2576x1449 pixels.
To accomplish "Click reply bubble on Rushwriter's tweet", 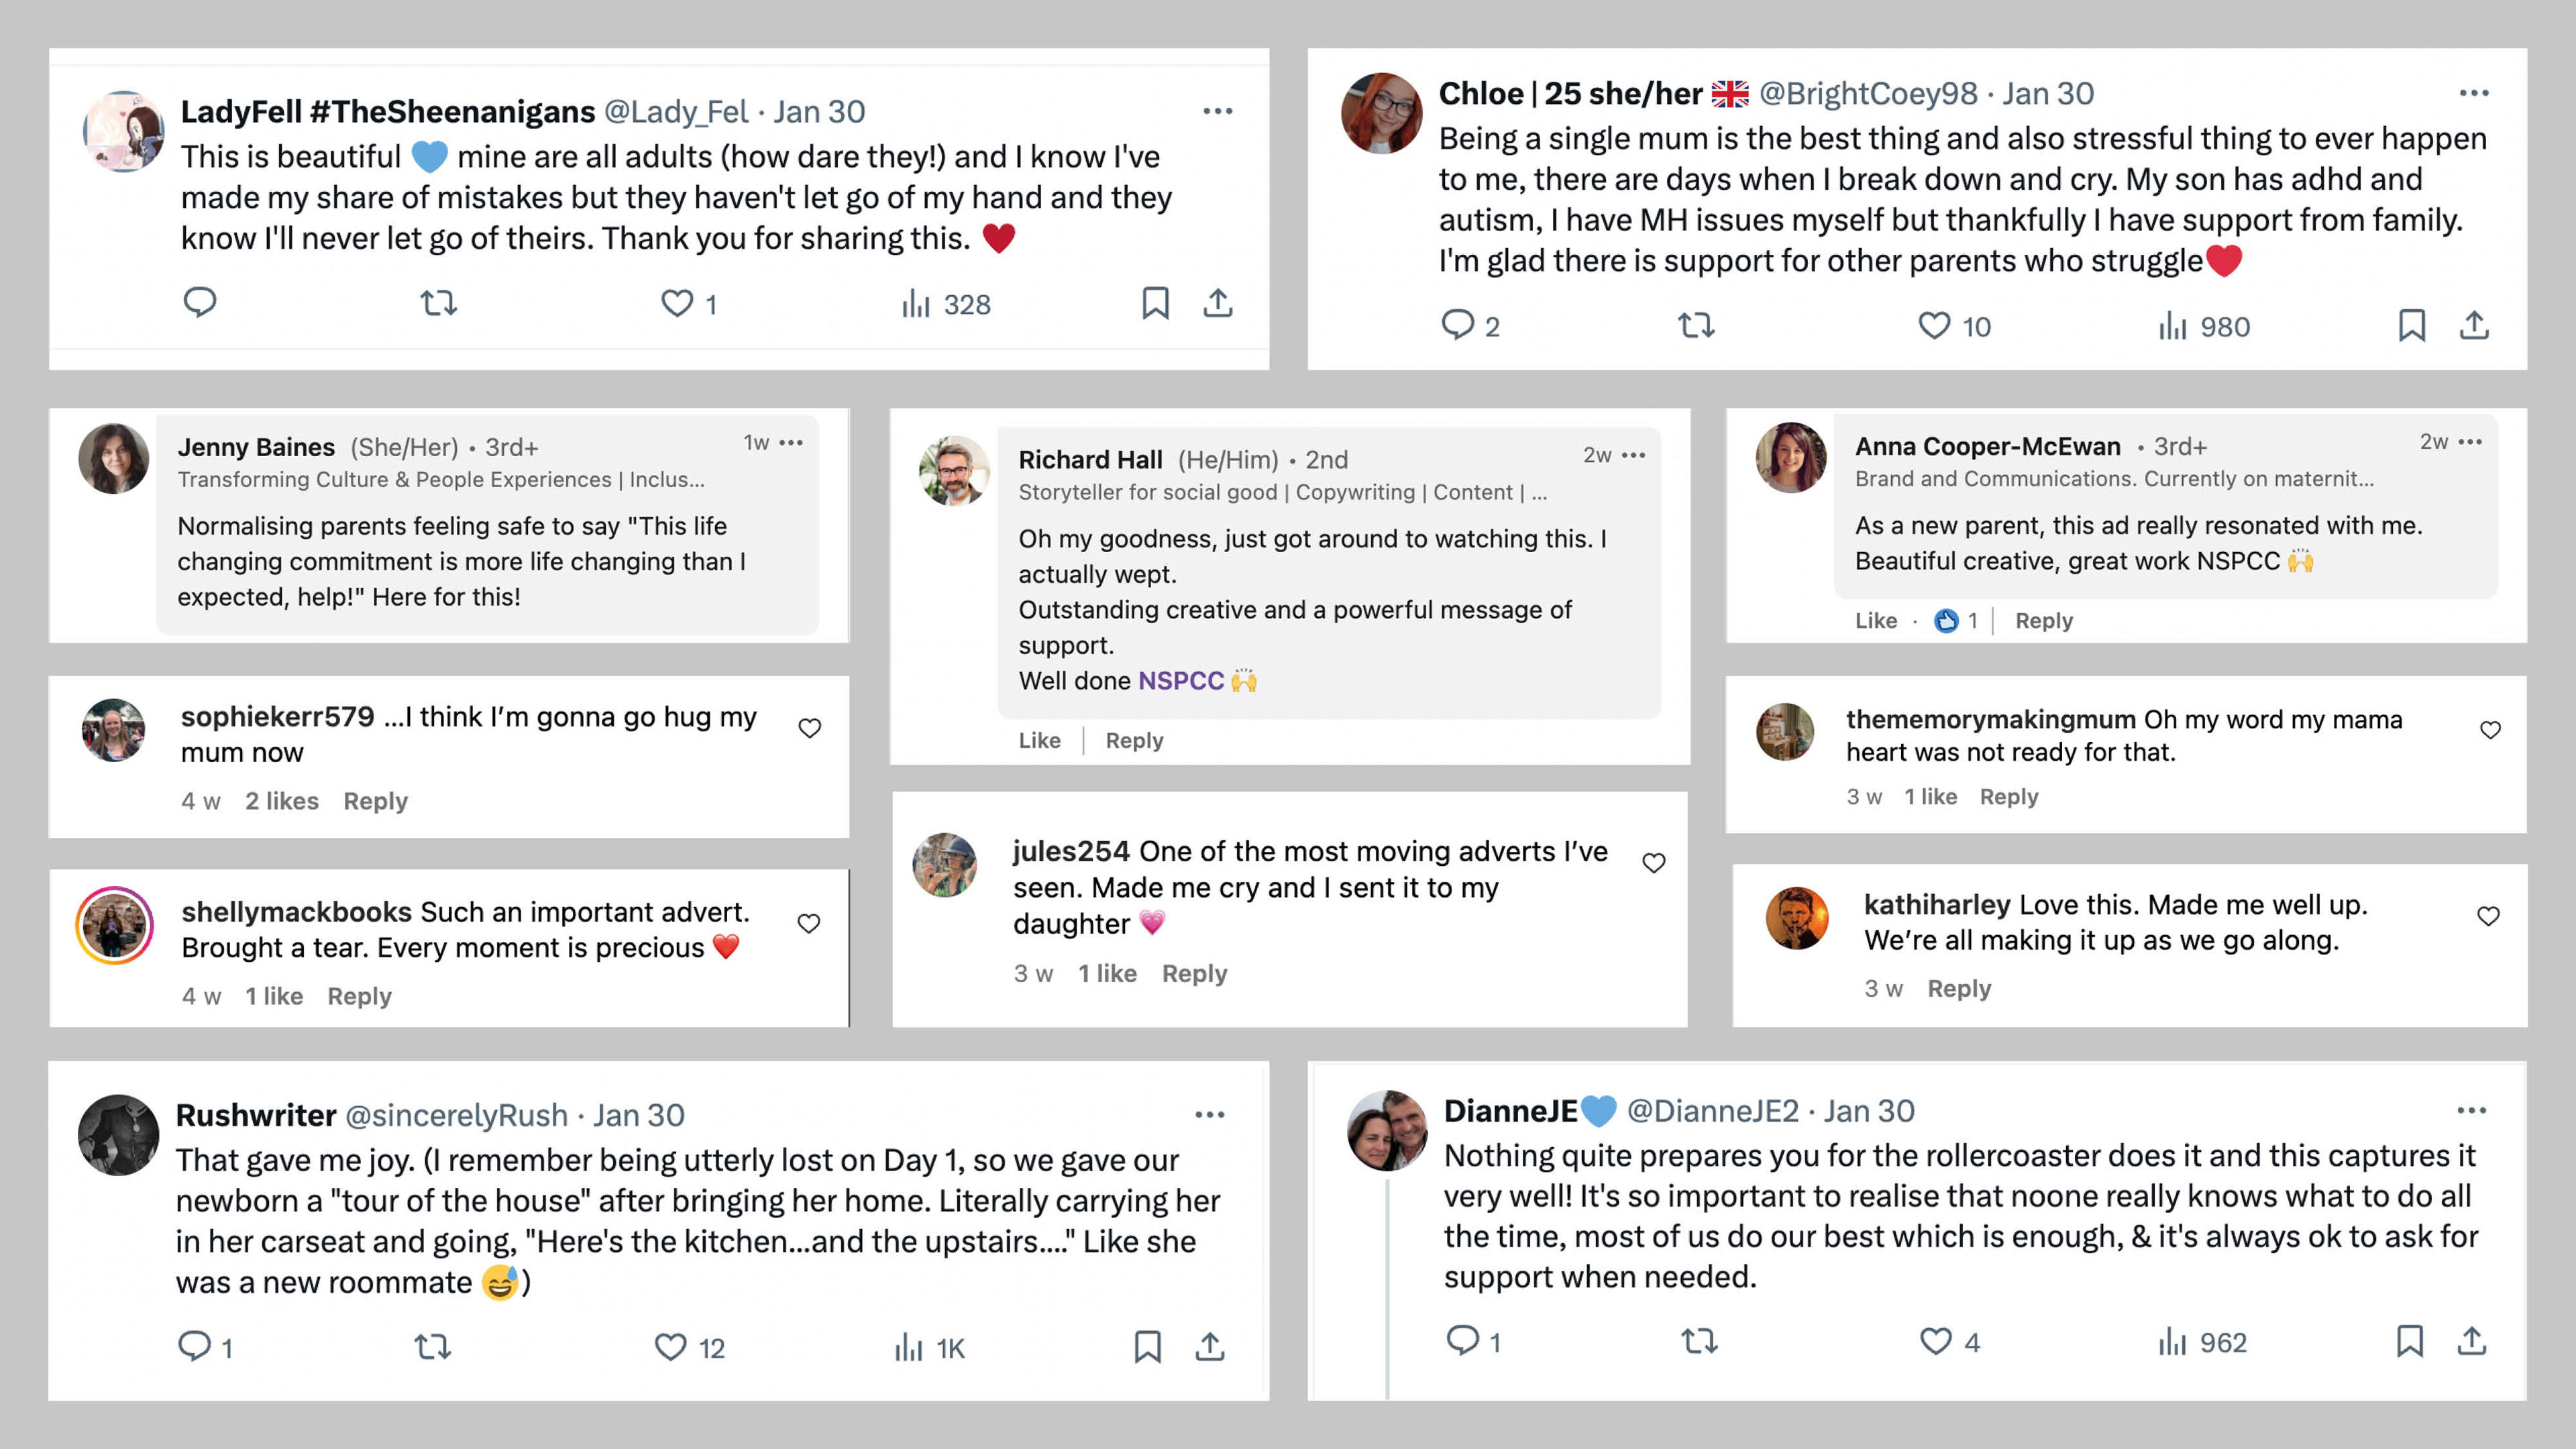I will point(194,1346).
